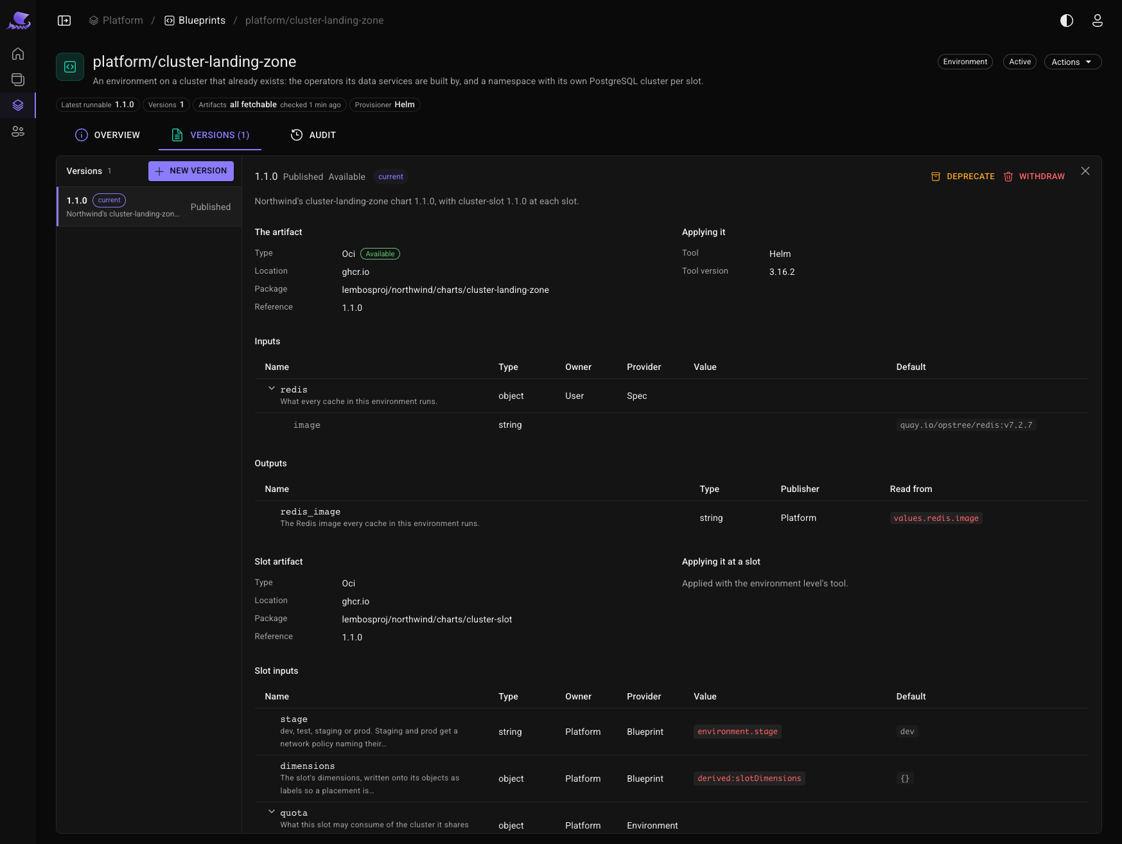This screenshot has height=844, width=1122.
Task: Click the Provisioner Helm chip
Action: (x=385, y=105)
